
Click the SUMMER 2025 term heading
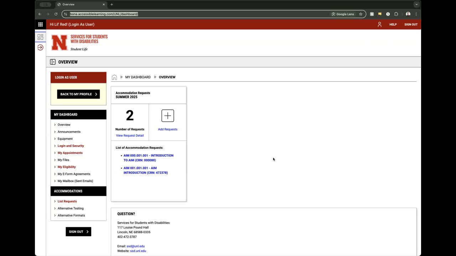coord(126,97)
